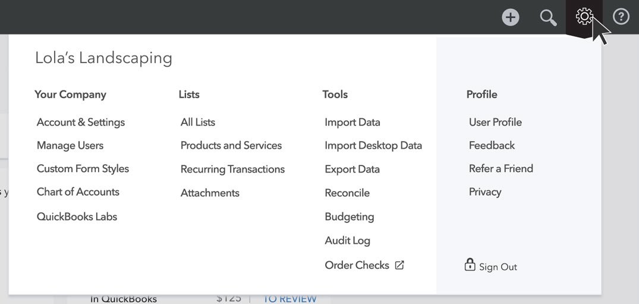Open Privacy link
The image size is (639, 304).
pyautogui.click(x=485, y=192)
